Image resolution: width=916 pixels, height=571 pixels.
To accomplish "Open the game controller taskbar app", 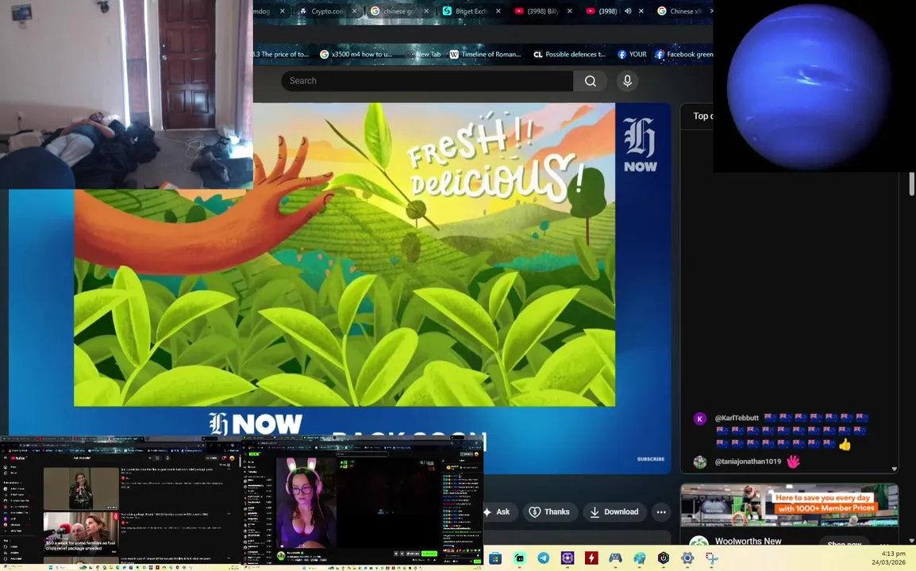I will [615, 558].
